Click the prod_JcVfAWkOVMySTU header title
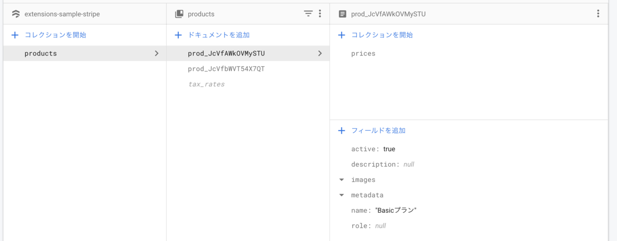 point(388,14)
